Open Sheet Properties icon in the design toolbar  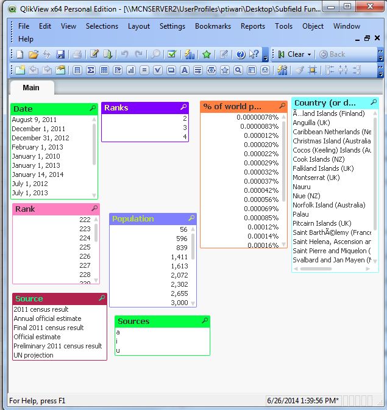click(x=60, y=70)
